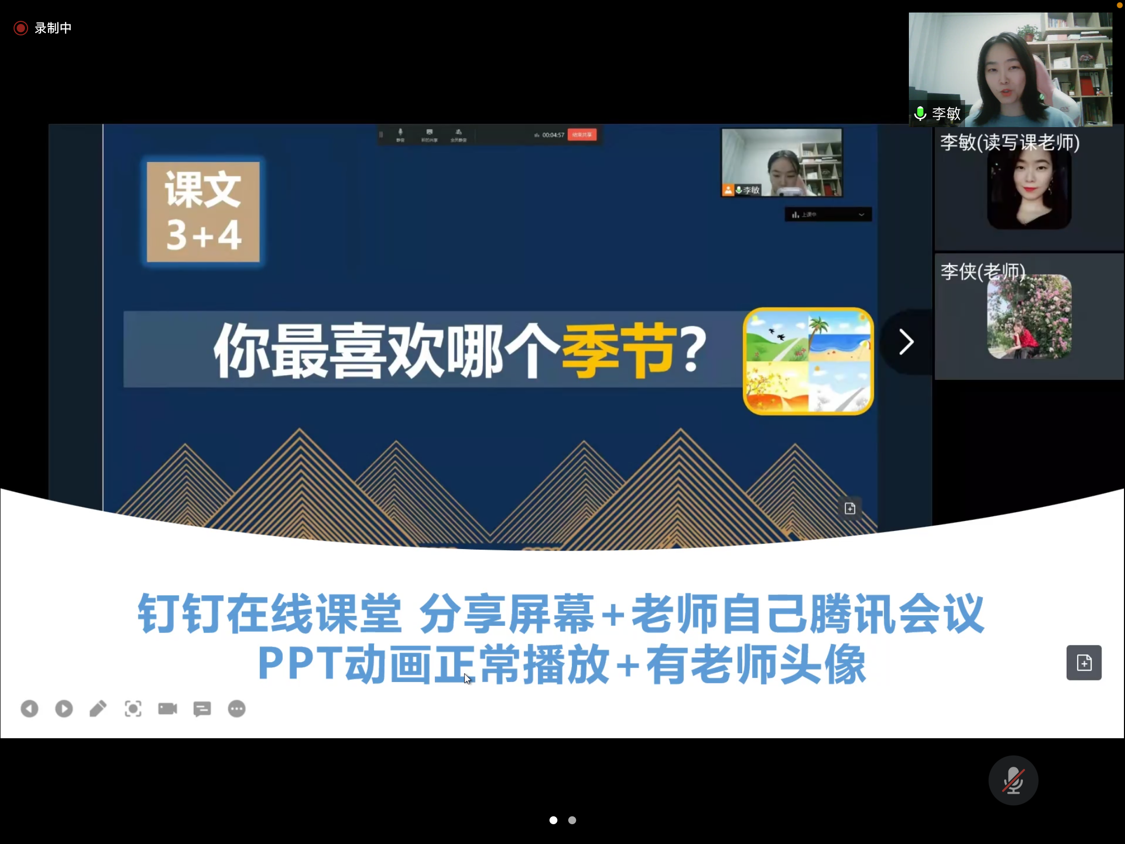Click the video camera icon in slideshow bar
Screen dimensions: 1125x844
pyautogui.click(x=168, y=709)
